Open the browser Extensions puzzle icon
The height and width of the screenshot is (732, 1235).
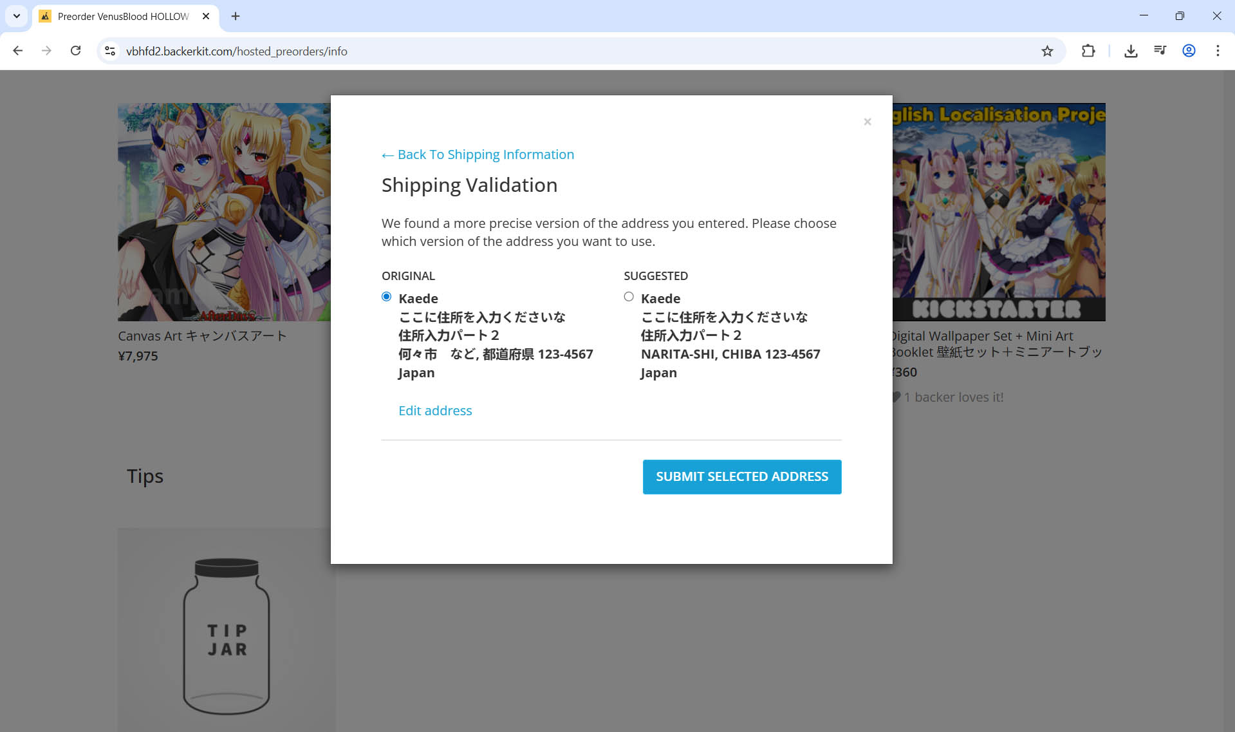point(1088,52)
